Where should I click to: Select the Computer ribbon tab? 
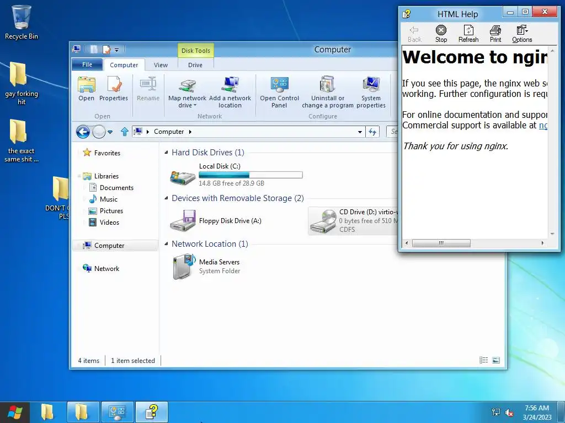pos(124,65)
